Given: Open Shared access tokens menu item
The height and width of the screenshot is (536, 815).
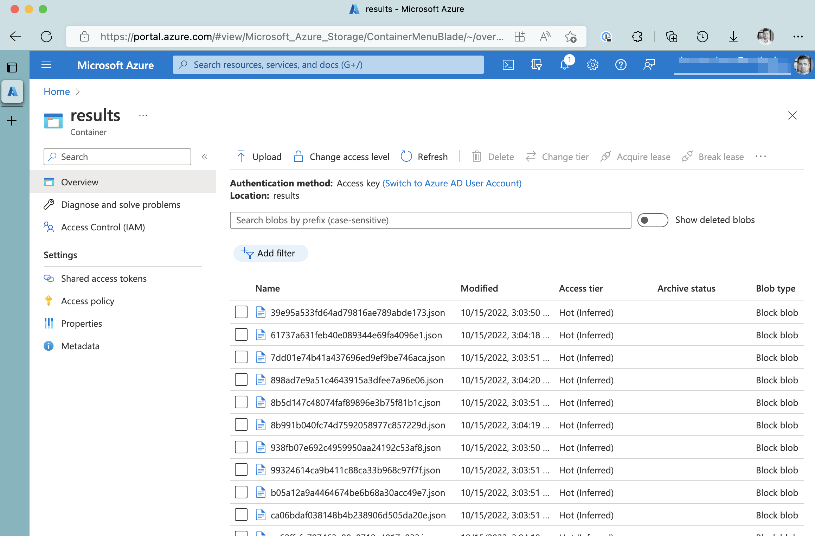Looking at the screenshot, I should [x=103, y=279].
